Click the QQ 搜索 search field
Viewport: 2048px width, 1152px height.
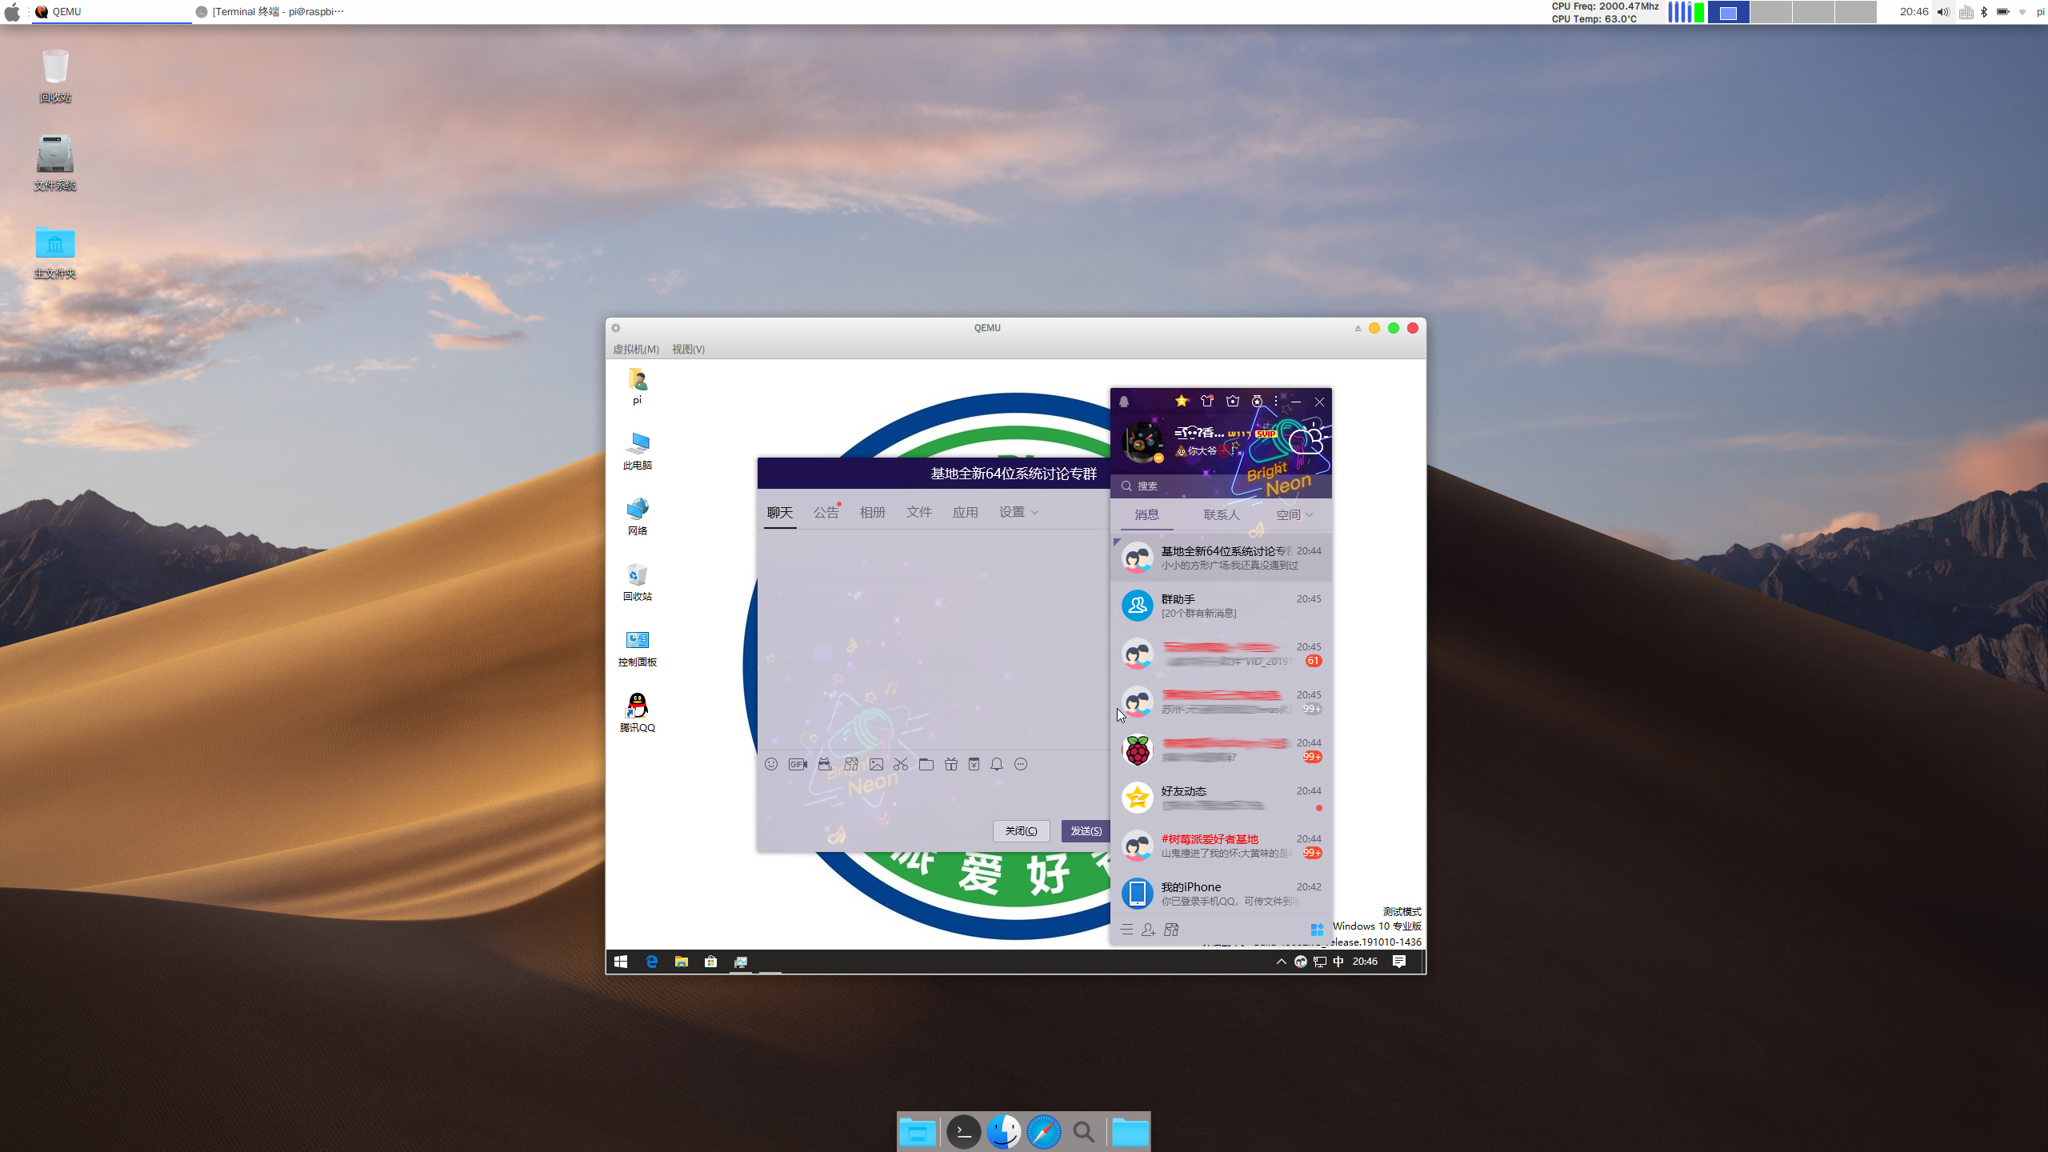pos(1184,486)
